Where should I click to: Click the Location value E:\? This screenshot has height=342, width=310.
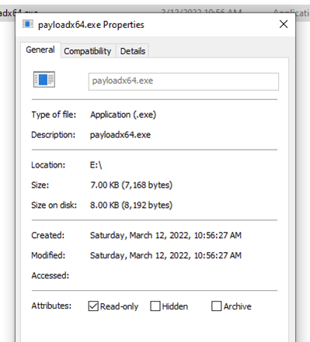[x=96, y=165]
